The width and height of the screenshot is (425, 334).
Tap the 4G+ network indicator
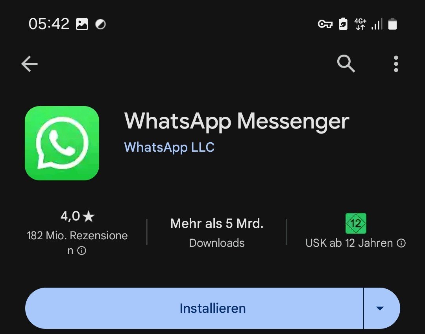tap(360, 24)
